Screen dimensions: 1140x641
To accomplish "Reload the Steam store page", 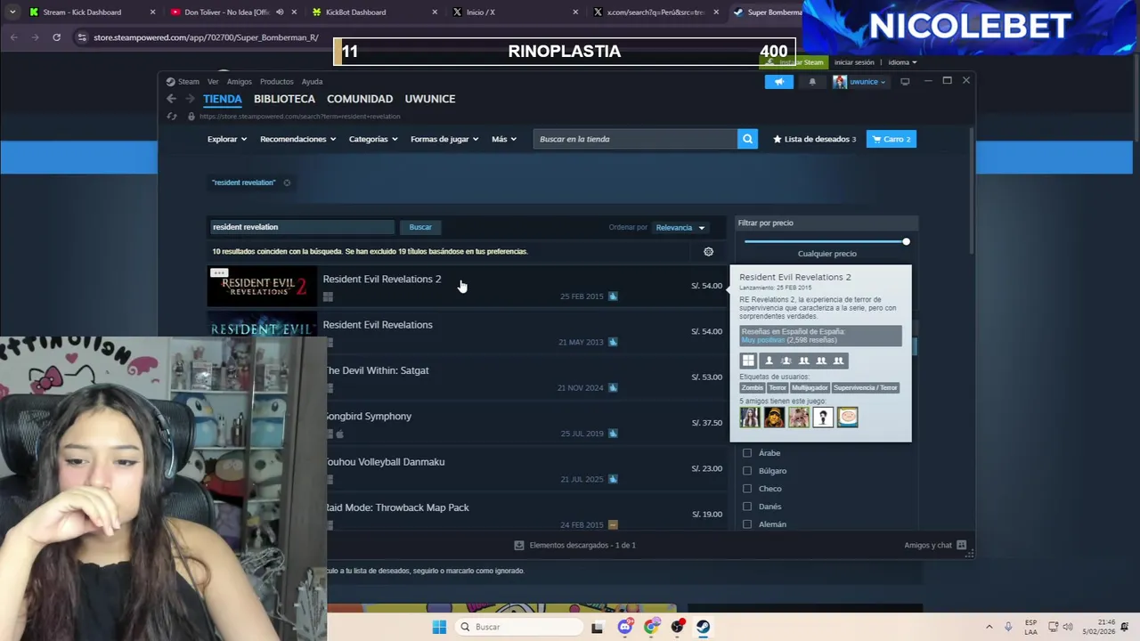I will (172, 117).
